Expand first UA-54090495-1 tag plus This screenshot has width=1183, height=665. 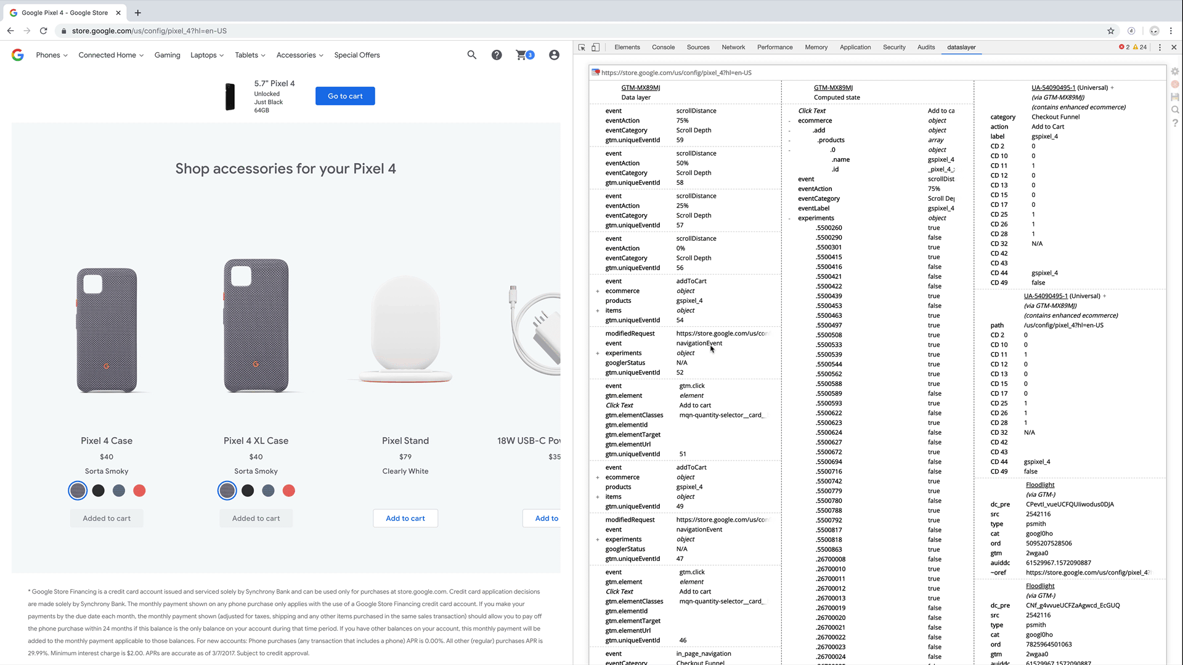(1112, 88)
